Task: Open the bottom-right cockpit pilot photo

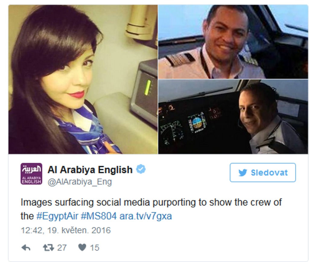Action: tap(233, 117)
